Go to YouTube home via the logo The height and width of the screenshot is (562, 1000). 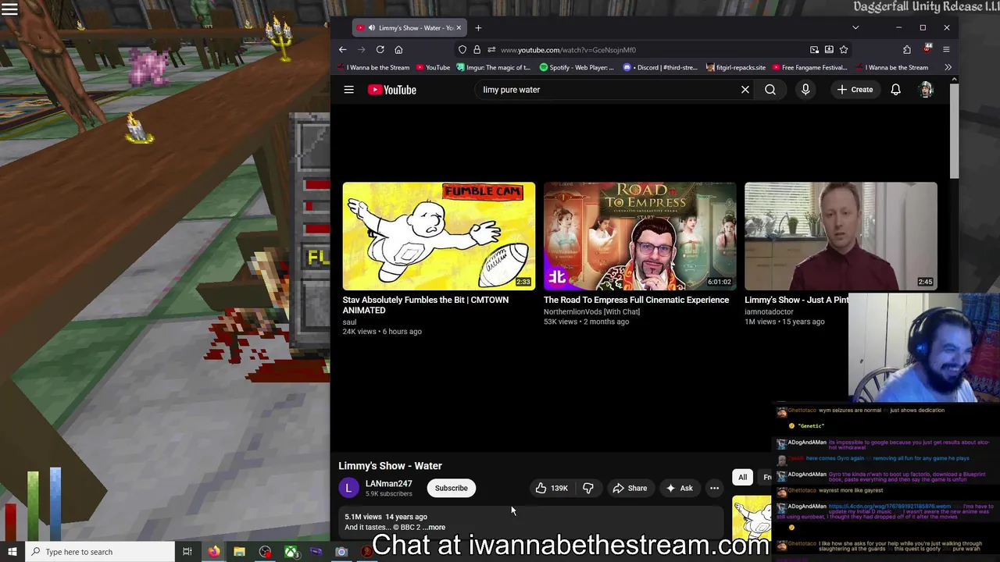point(392,90)
